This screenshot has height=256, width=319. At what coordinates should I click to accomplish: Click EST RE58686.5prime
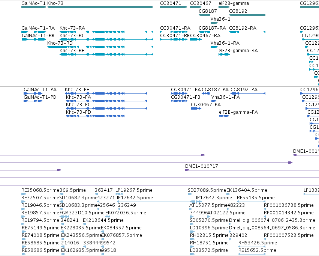coord(24,254)
